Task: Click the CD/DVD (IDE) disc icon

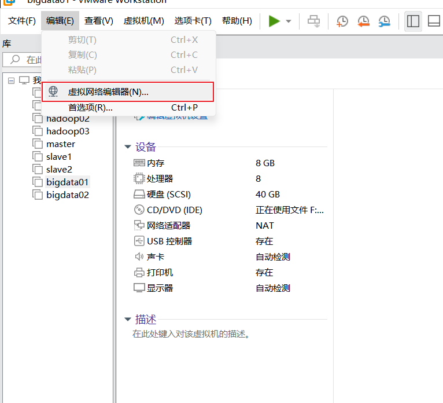Action: point(139,210)
